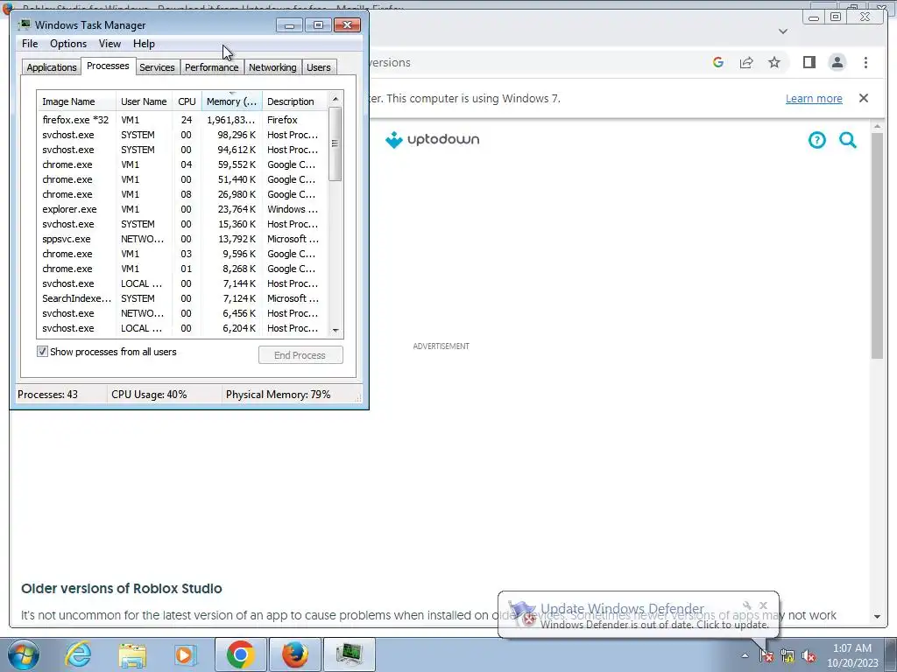897x672 pixels.
Task: Click the process list scroll-up arrow
Action: [335, 99]
